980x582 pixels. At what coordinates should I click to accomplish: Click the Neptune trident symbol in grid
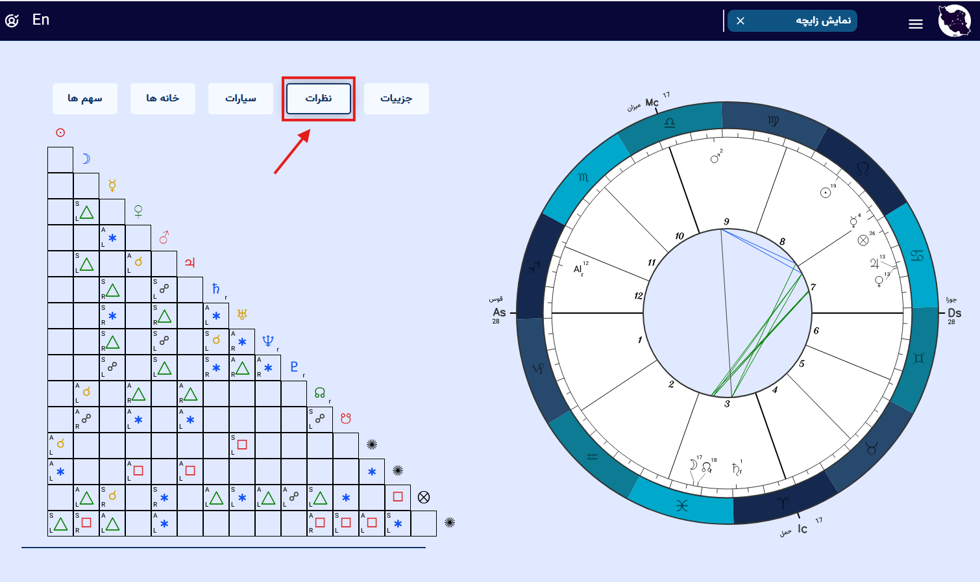pos(267,341)
